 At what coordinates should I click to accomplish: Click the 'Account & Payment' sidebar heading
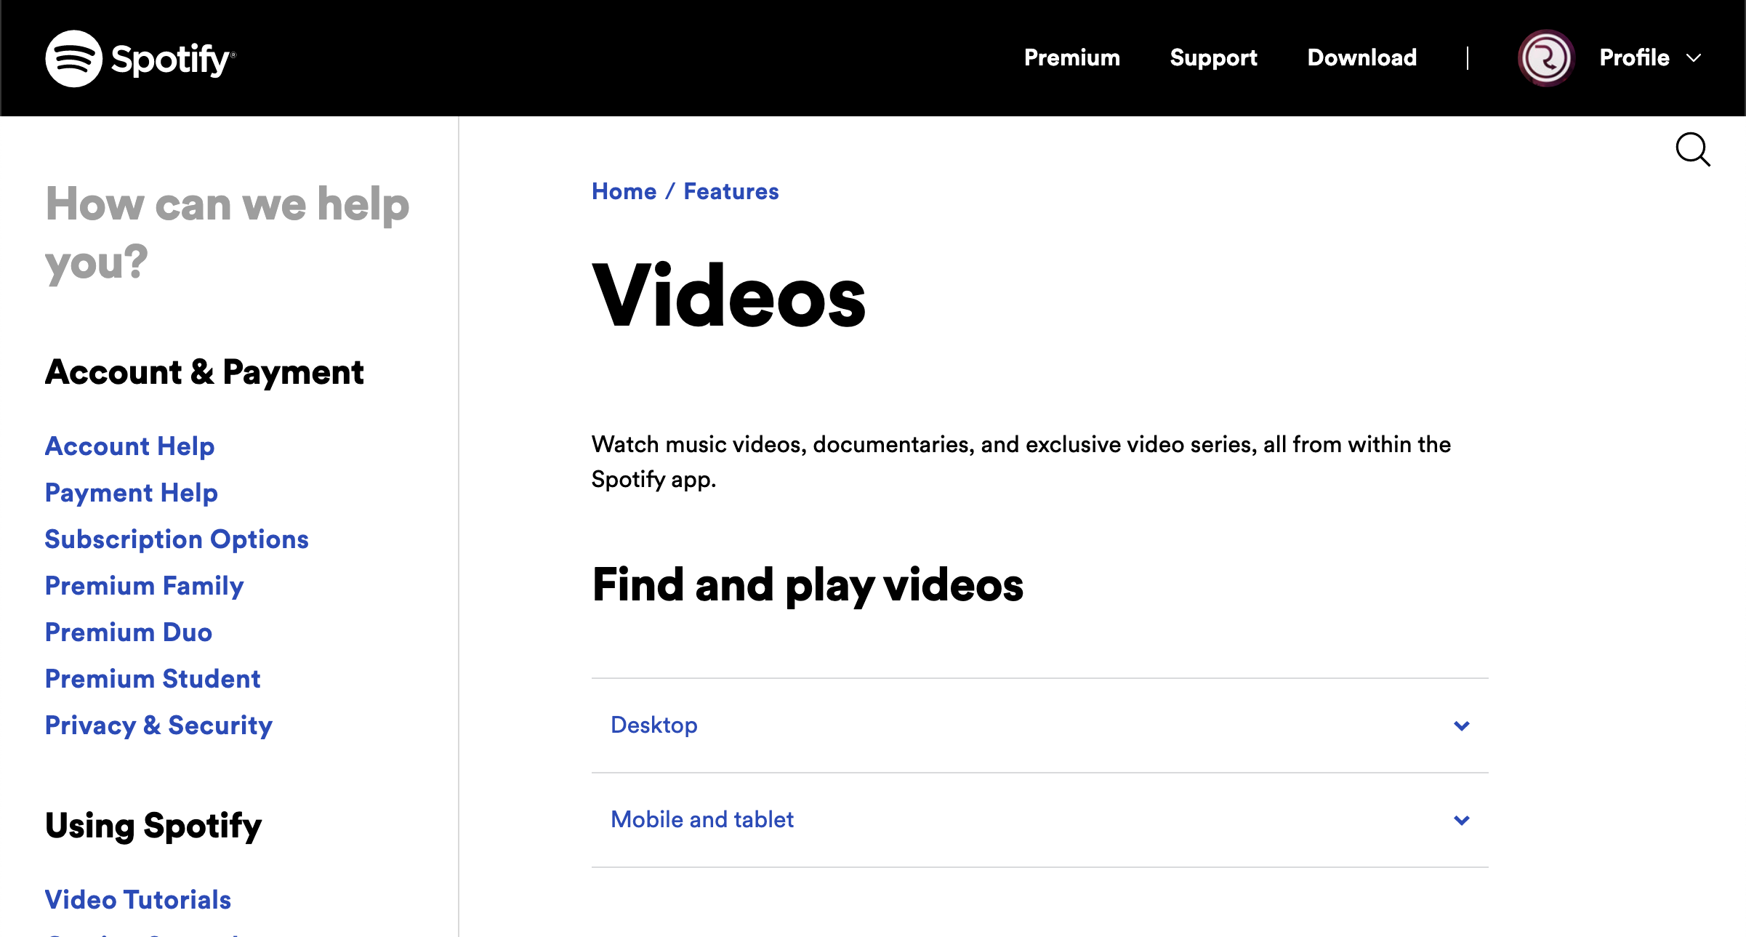(204, 372)
